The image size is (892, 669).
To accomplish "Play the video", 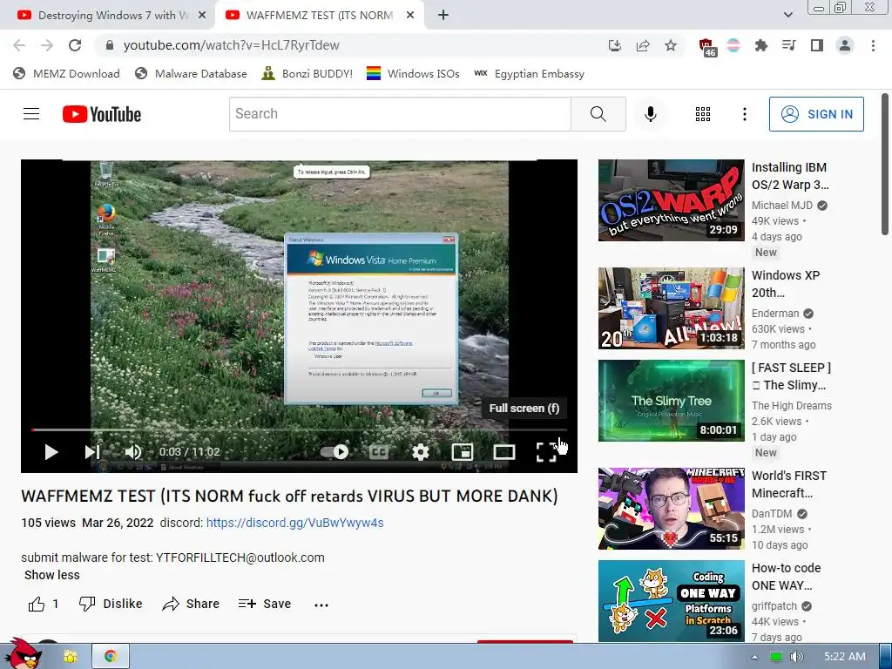I will pos(51,452).
